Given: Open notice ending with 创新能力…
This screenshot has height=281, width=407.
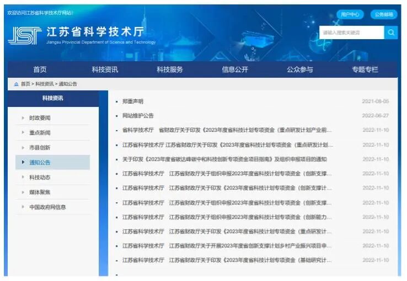Looking at the screenshot, I should (227, 217).
